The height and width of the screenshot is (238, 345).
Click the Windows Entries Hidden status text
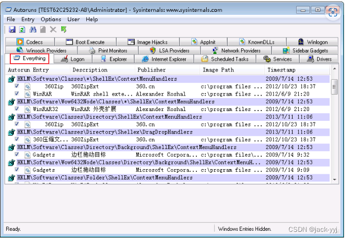tap(244, 229)
